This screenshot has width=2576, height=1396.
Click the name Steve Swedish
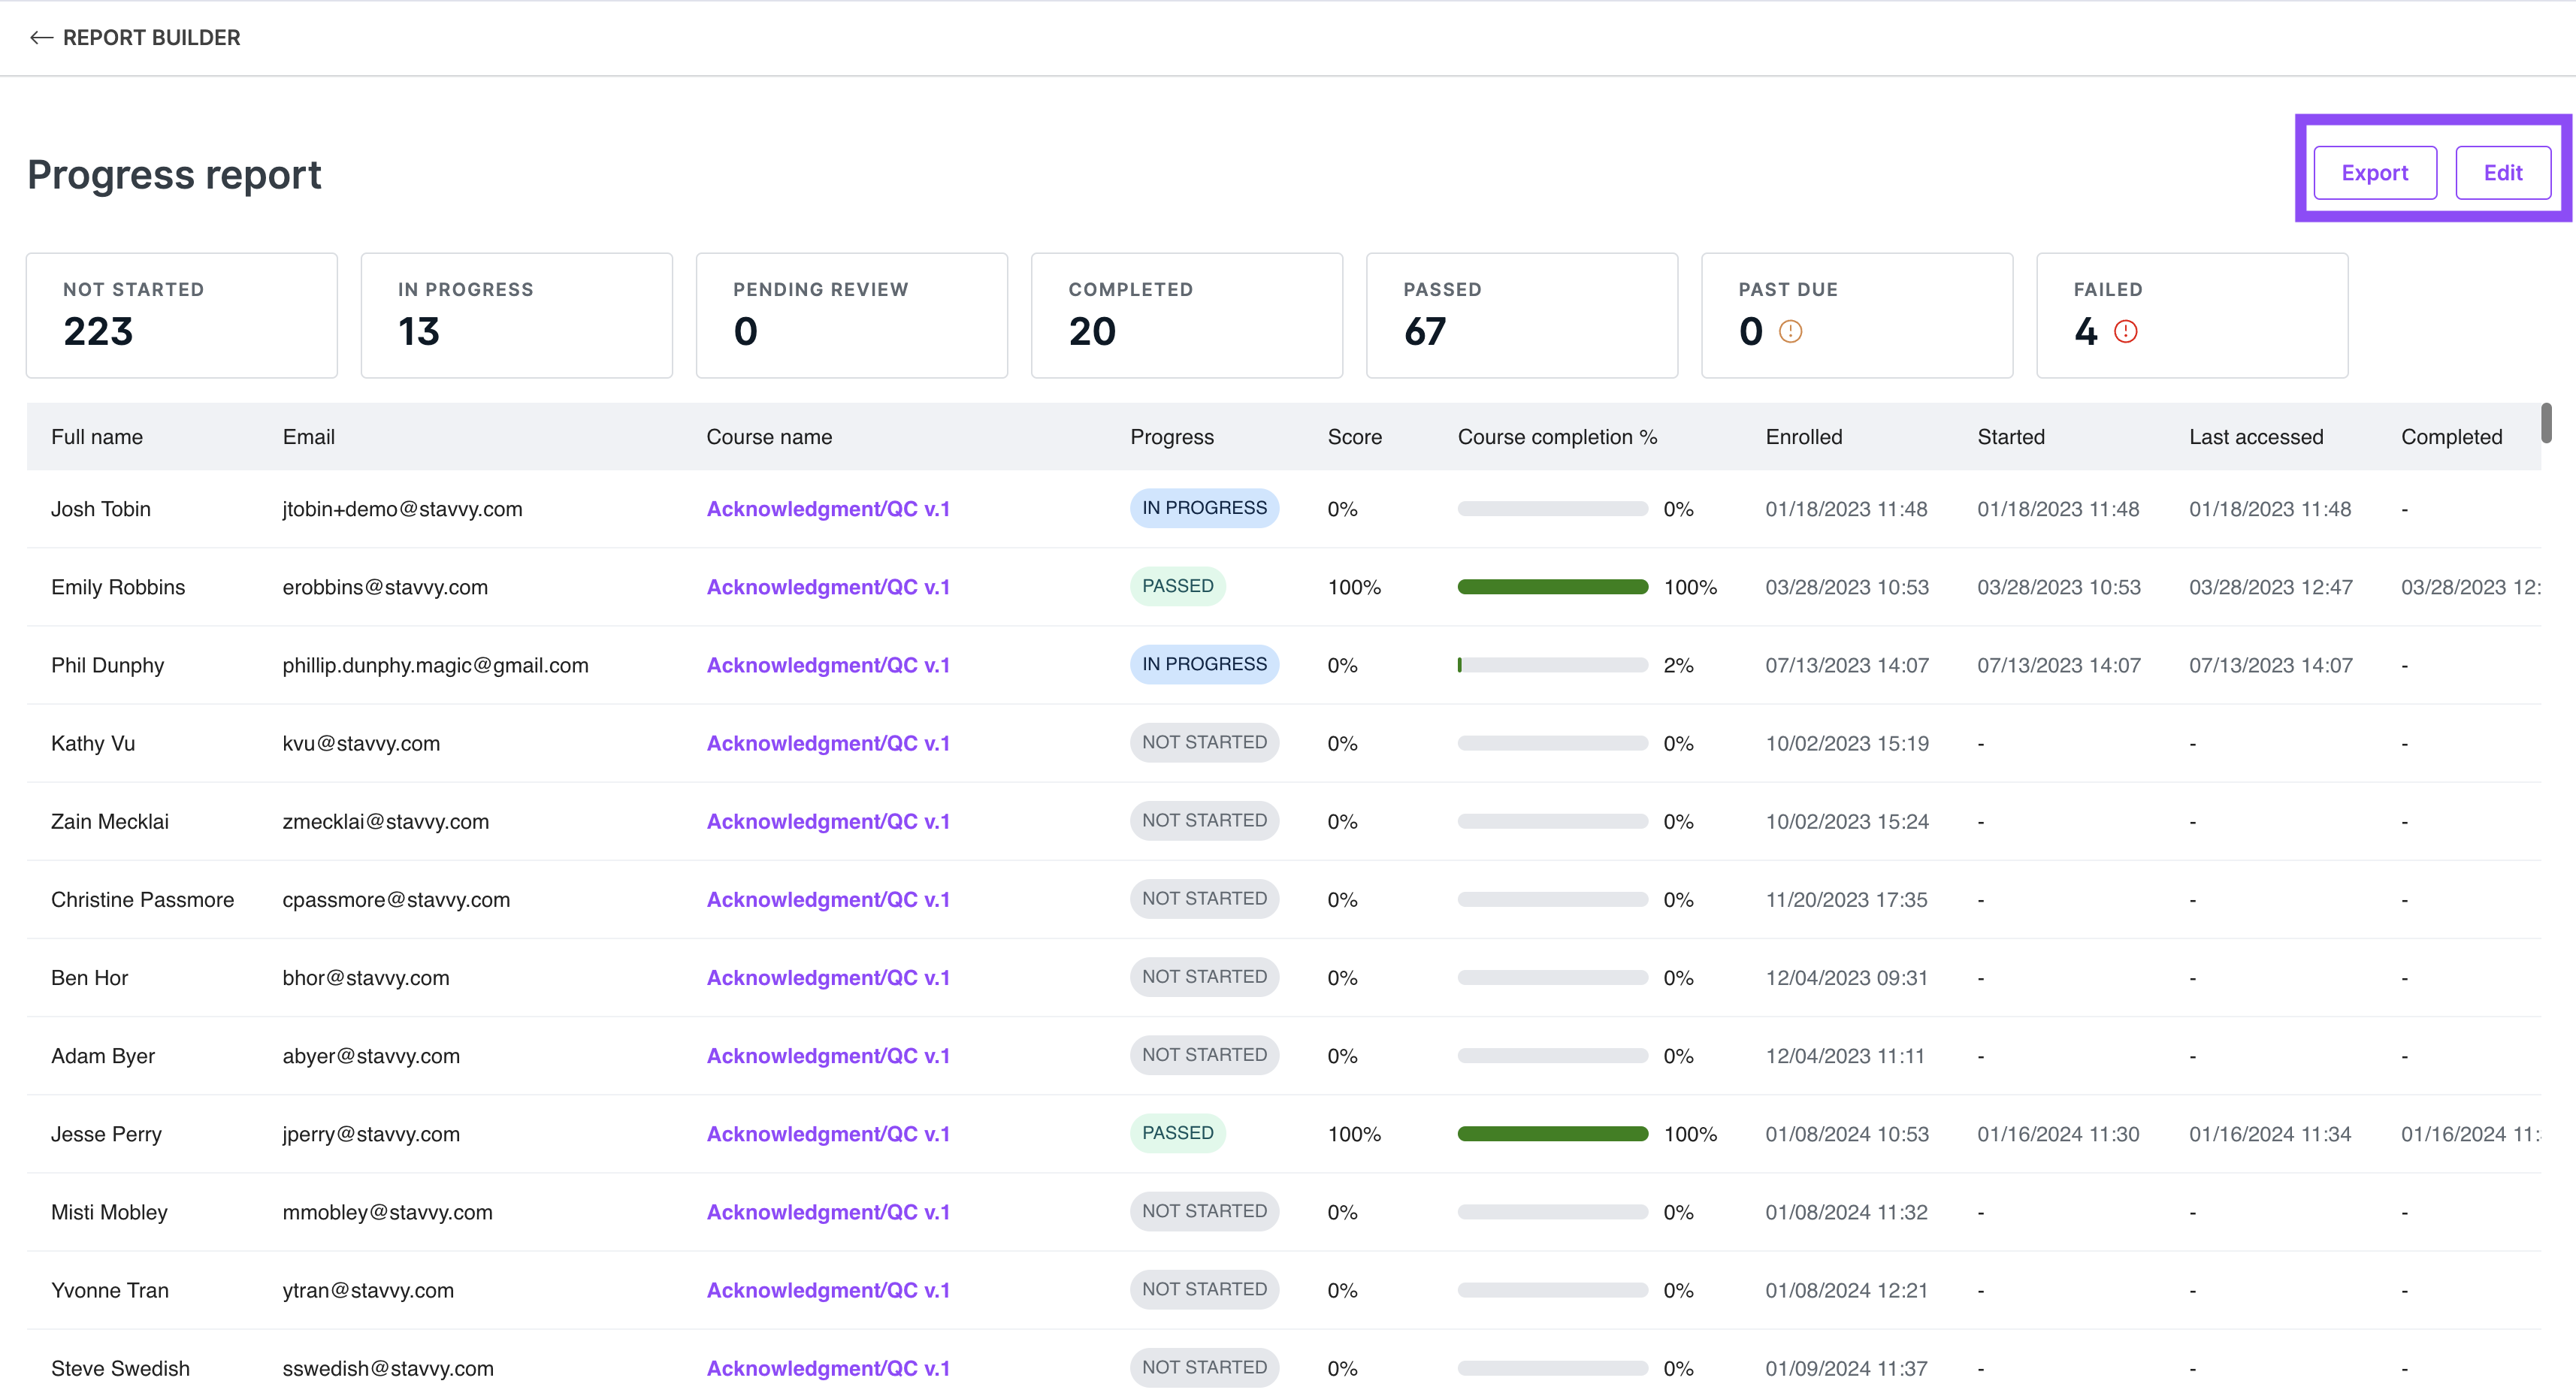tap(120, 1368)
